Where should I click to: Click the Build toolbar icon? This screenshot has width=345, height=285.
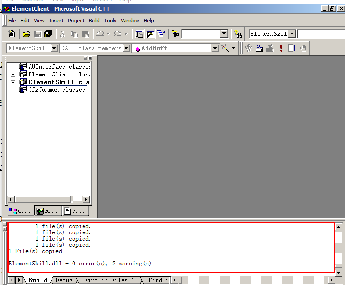coord(259,48)
